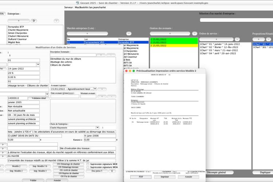Add an entreprise with the Entreprises + button
The height and width of the screenshot is (182, 273).
click(x=19, y=21)
